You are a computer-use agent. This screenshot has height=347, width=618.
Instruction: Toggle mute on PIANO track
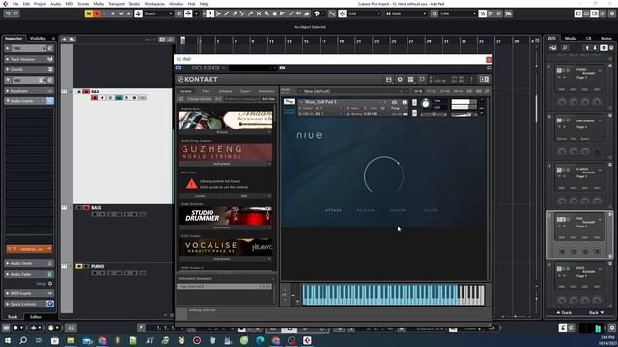click(79, 266)
